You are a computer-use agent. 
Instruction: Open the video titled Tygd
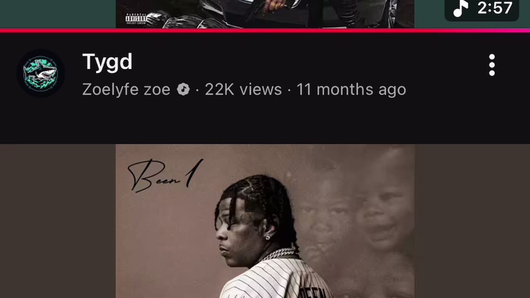coord(107,62)
